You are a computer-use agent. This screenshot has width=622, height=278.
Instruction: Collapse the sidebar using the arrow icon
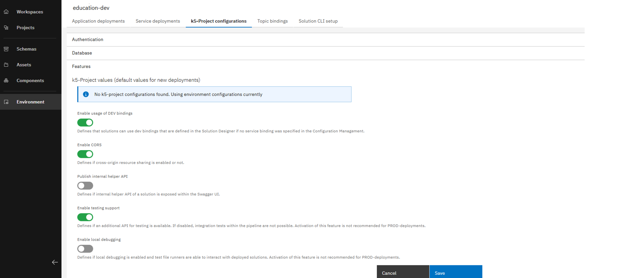tap(55, 262)
